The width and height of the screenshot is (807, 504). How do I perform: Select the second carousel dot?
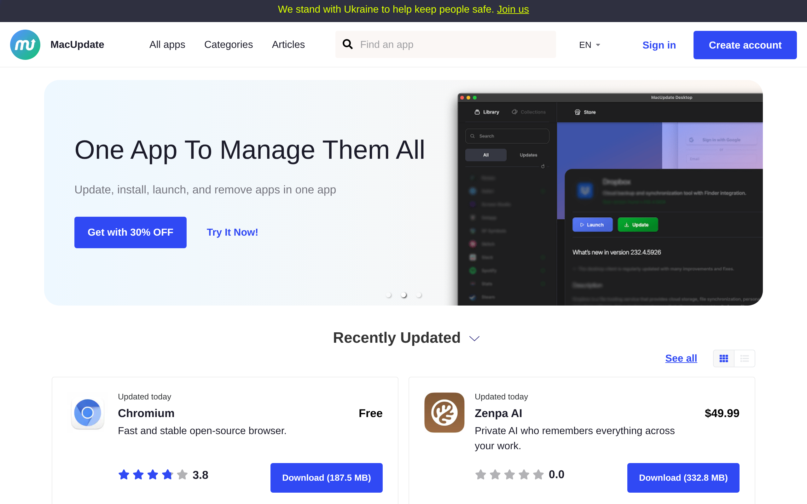[x=403, y=295]
